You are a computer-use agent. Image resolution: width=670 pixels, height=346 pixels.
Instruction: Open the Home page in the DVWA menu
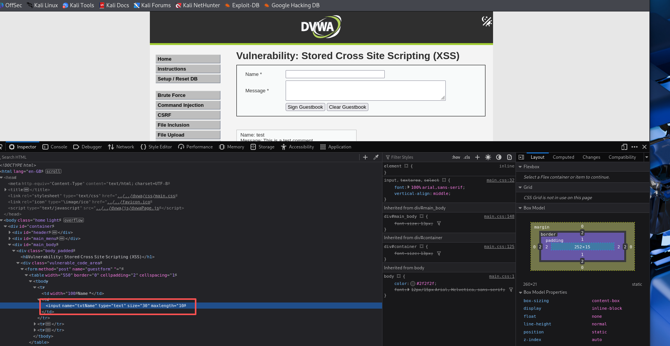click(x=188, y=59)
